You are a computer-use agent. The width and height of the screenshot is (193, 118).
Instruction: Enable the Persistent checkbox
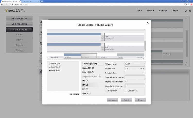(x=106, y=91)
